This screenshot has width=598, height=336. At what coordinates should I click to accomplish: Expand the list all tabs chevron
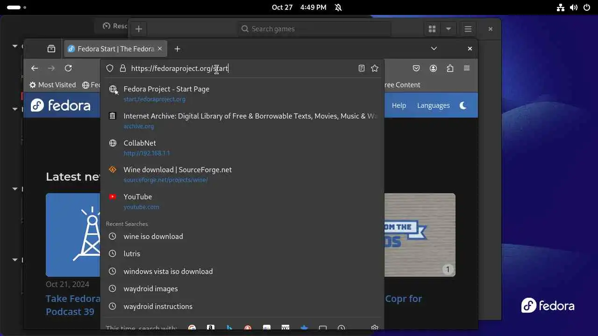pos(434,49)
